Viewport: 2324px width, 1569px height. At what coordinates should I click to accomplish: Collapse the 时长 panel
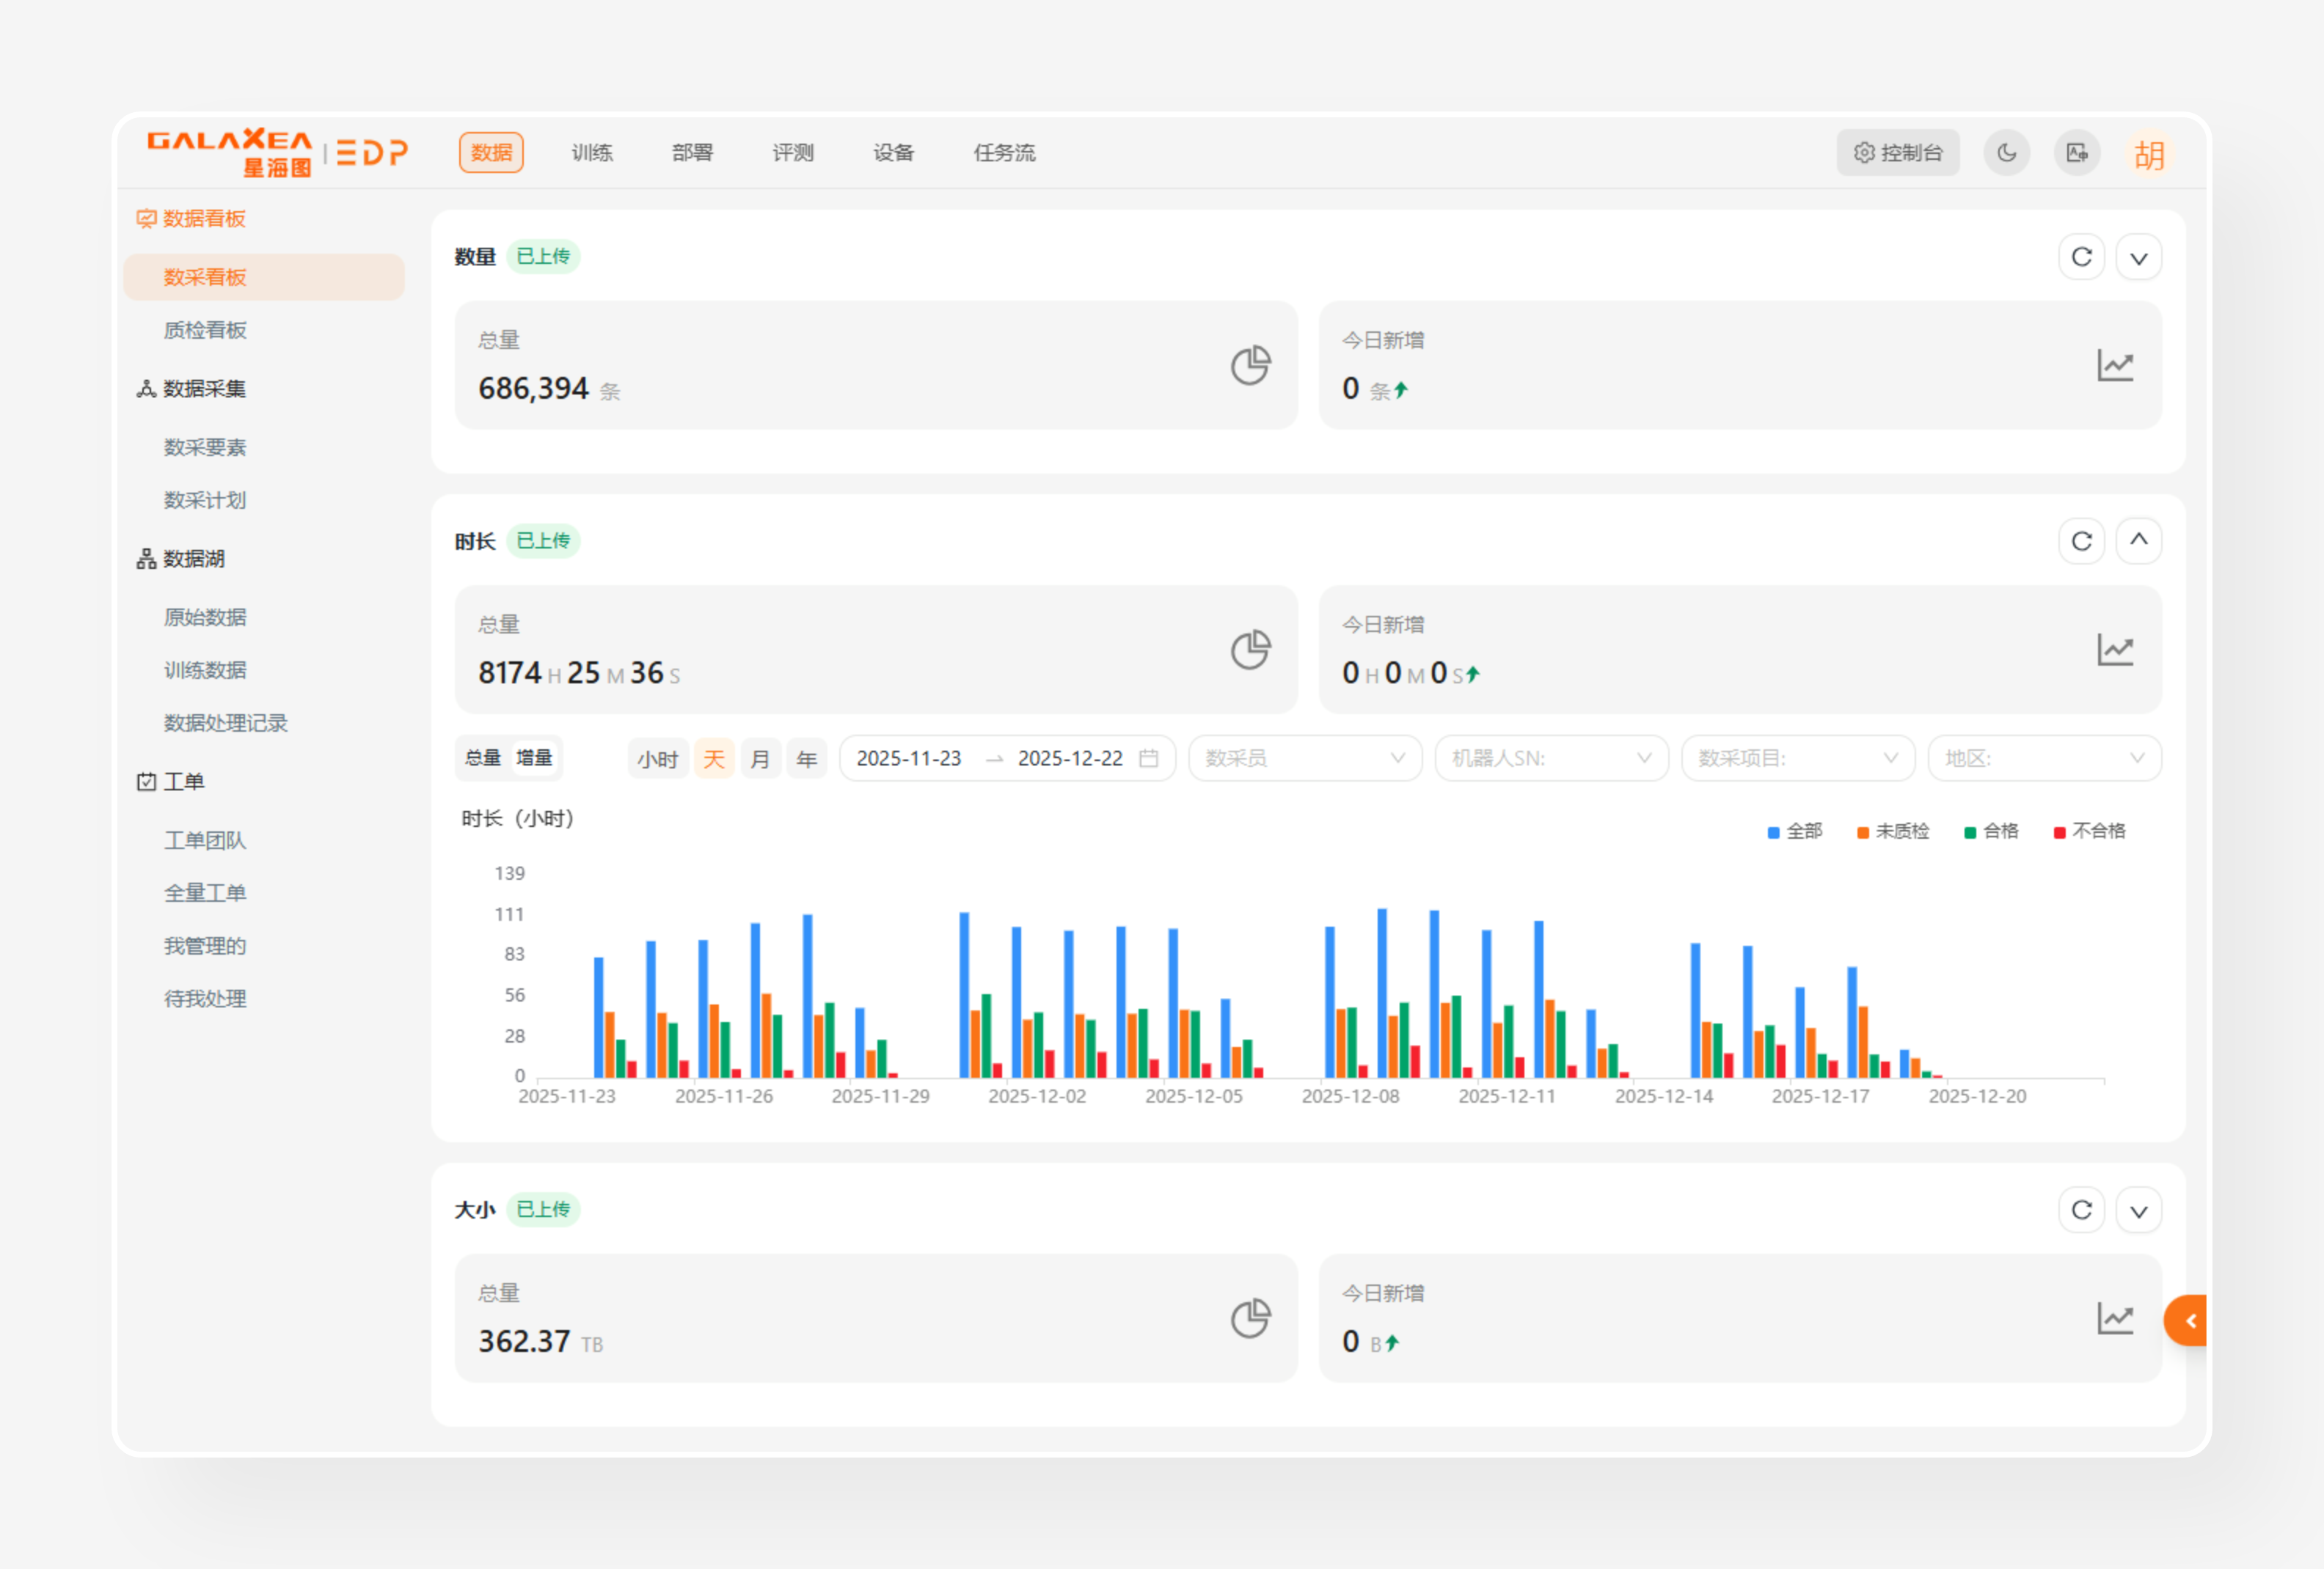click(2138, 540)
